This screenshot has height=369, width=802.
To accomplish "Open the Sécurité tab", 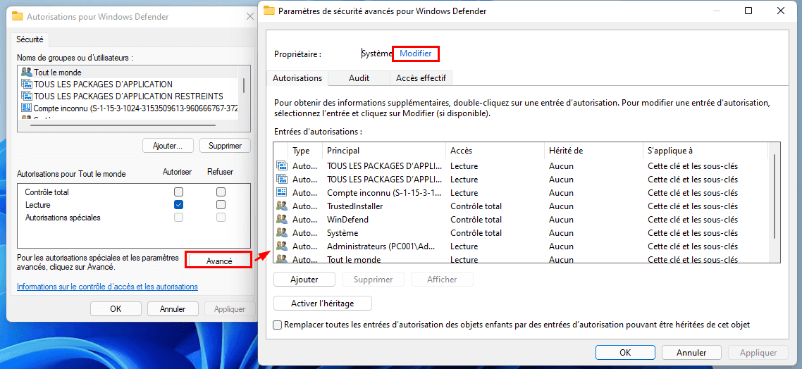I will tap(30, 39).
